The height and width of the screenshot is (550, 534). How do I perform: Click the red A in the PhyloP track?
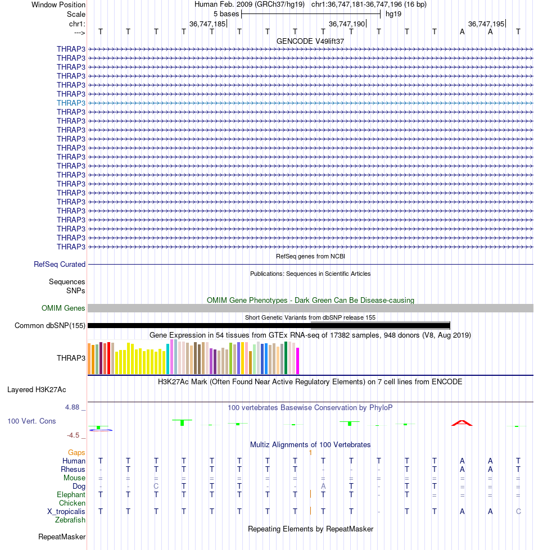coord(461,423)
